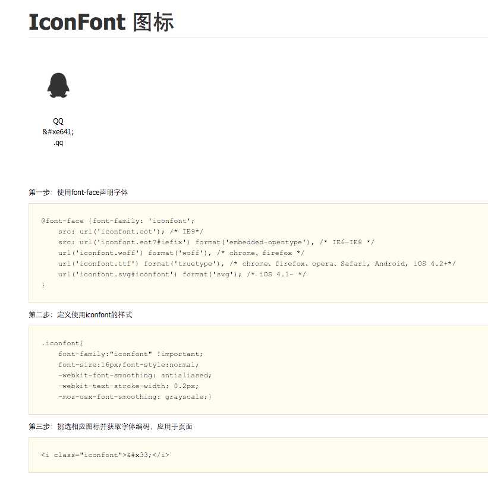Select the IconFont 图标 page heading
The width and height of the screenshot is (488, 492).
101,22
